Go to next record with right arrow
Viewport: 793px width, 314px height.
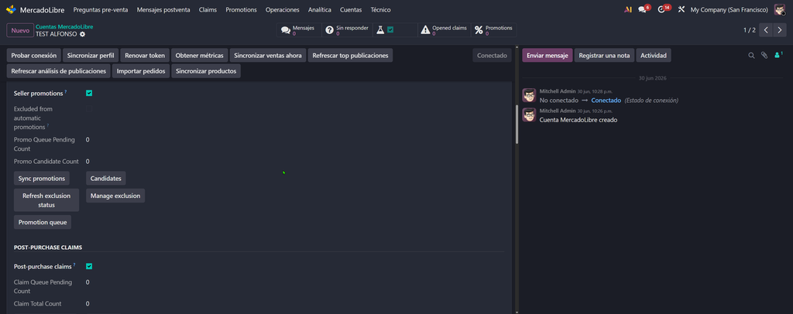[x=781, y=30]
